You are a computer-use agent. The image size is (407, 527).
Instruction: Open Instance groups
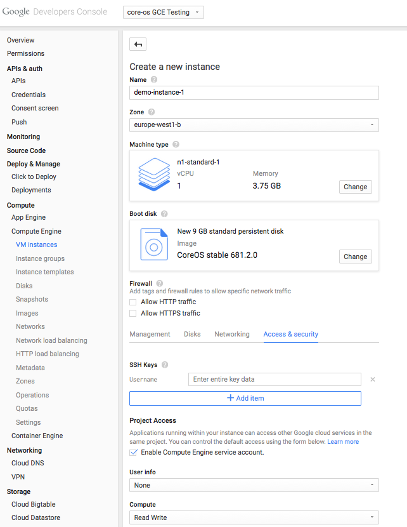coord(41,258)
